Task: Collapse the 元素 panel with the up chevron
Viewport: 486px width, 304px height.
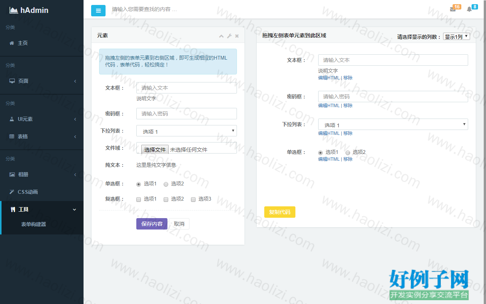Action: pyautogui.click(x=221, y=36)
